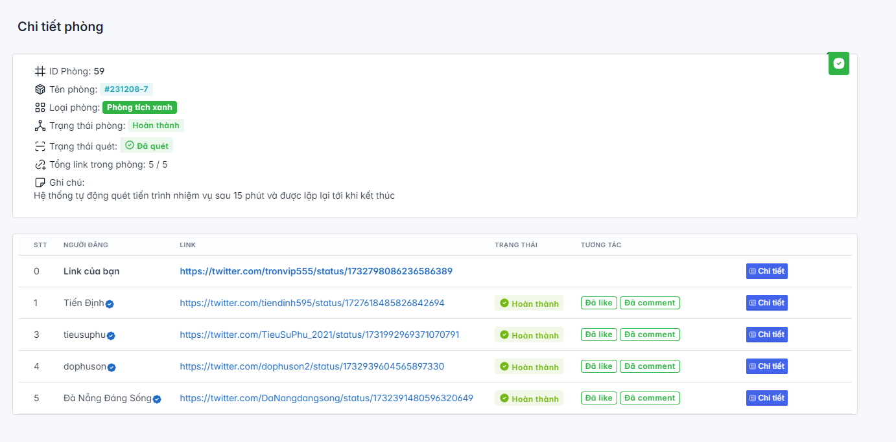Image resolution: width=896 pixels, height=442 pixels.
Task: Click the ID Phòng hash icon
Action: tap(40, 71)
